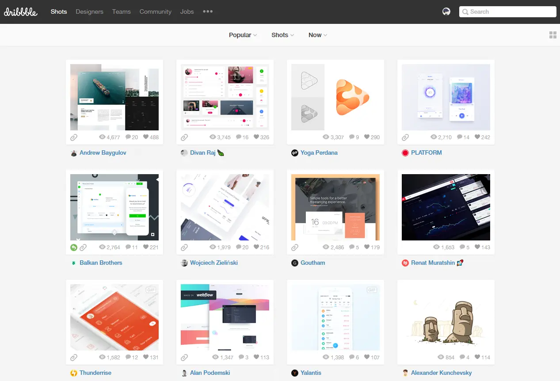Viewport: 560px width, 381px height.
Task: Open the Shots nav tab
Action: point(59,11)
